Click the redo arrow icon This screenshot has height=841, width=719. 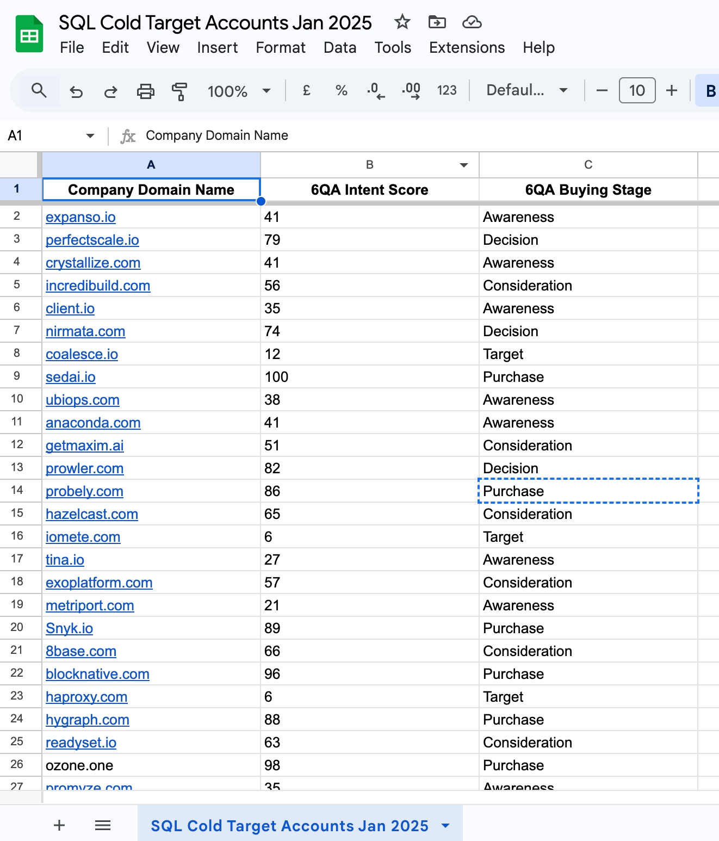[110, 91]
